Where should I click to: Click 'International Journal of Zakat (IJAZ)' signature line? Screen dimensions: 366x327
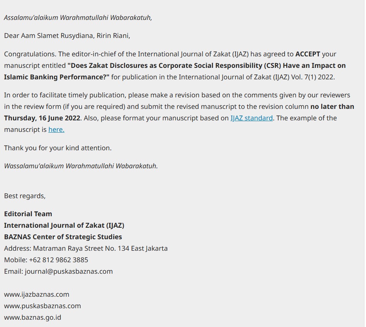64,225
